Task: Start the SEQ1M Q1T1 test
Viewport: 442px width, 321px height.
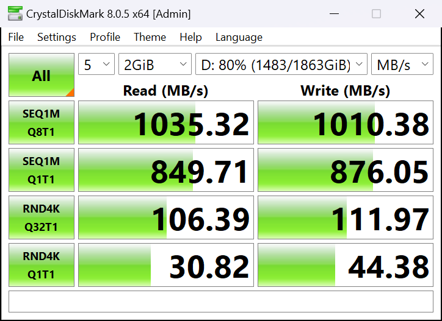Action: point(42,170)
